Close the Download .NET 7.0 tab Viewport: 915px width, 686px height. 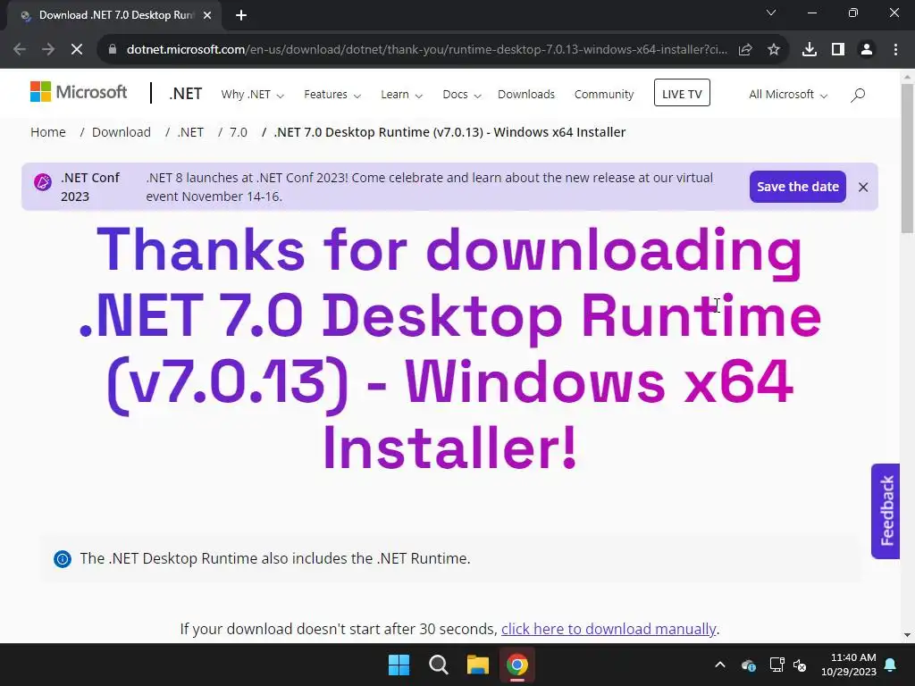(207, 15)
